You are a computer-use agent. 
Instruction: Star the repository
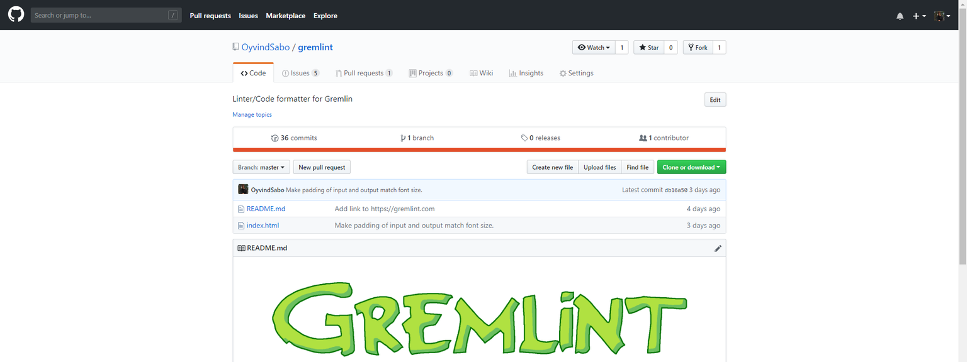click(x=649, y=47)
